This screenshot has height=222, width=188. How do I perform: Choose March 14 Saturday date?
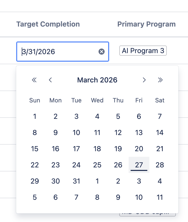pos(160,132)
